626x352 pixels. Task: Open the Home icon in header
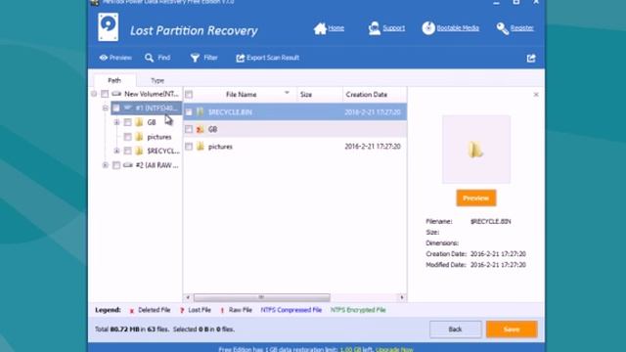(320, 28)
